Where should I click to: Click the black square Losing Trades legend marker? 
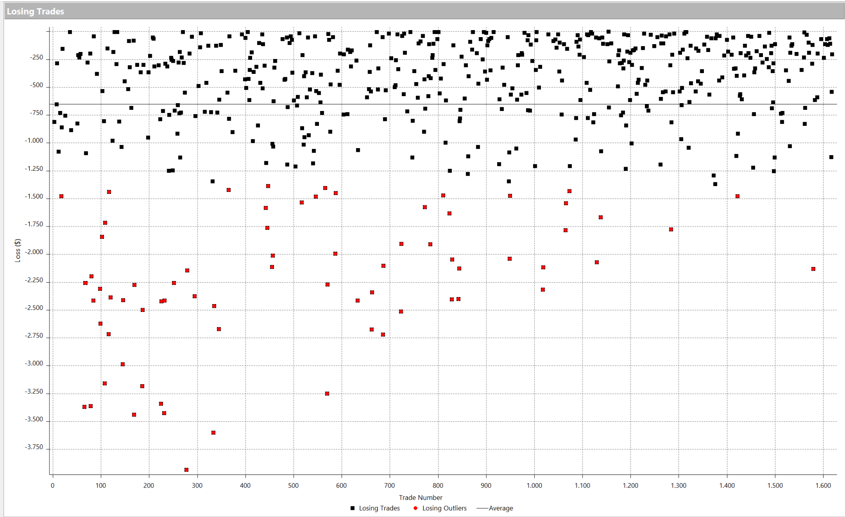(x=352, y=508)
